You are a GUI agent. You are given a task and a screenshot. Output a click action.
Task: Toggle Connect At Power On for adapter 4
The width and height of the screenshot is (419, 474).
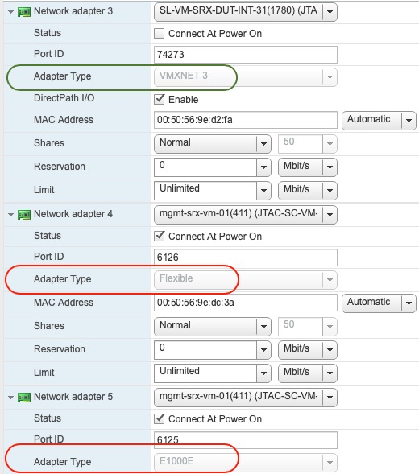[x=160, y=236]
